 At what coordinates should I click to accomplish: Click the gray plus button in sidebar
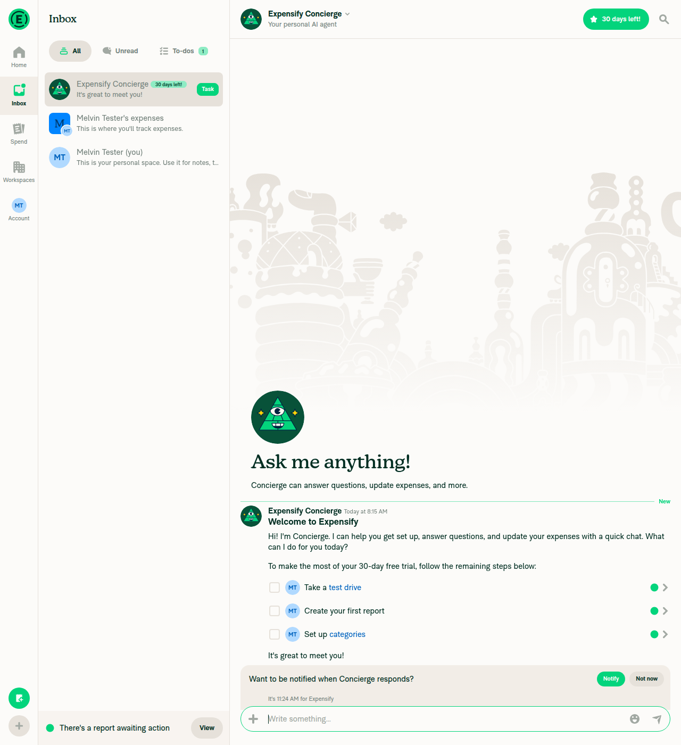coord(19,726)
